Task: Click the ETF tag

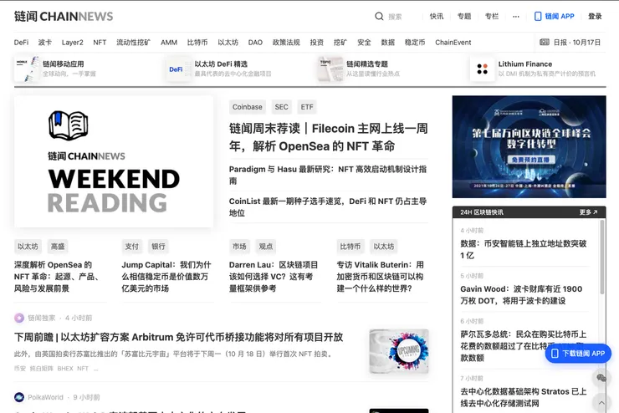Action: tap(307, 107)
